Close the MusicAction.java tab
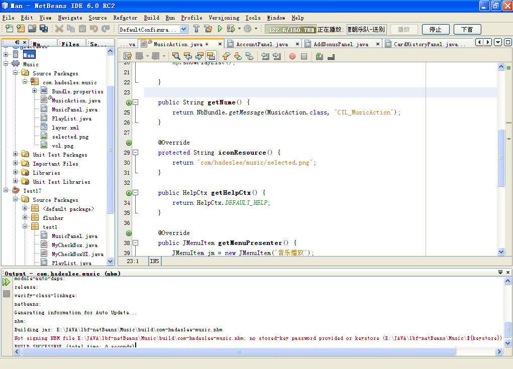The height and width of the screenshot is (369, 513). click(220, 44)
